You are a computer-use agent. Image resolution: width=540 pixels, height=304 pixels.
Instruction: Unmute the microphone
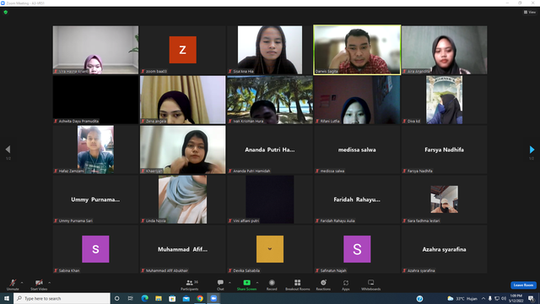[x=13, y=285]
